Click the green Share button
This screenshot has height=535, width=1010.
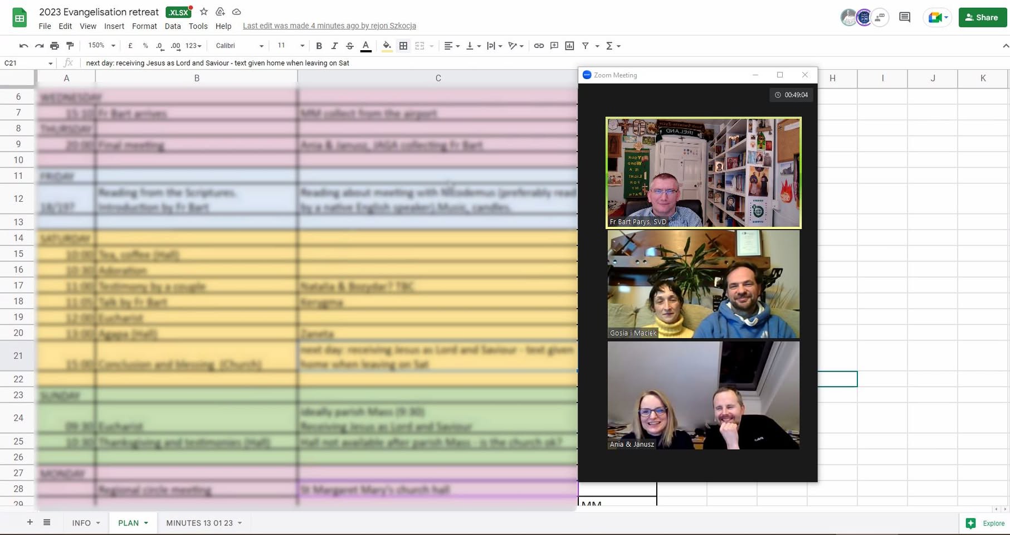[983, 17]
